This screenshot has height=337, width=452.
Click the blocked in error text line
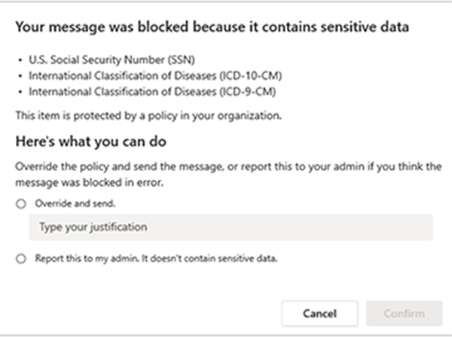[90, 183]
